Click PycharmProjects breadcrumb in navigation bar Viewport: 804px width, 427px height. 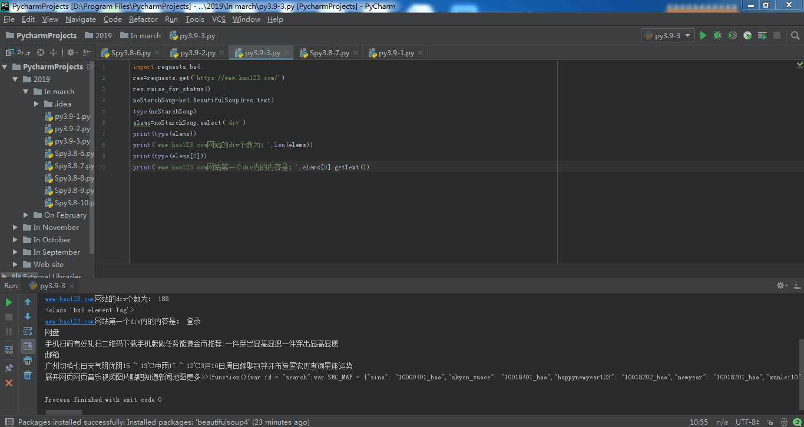[41, 36]
